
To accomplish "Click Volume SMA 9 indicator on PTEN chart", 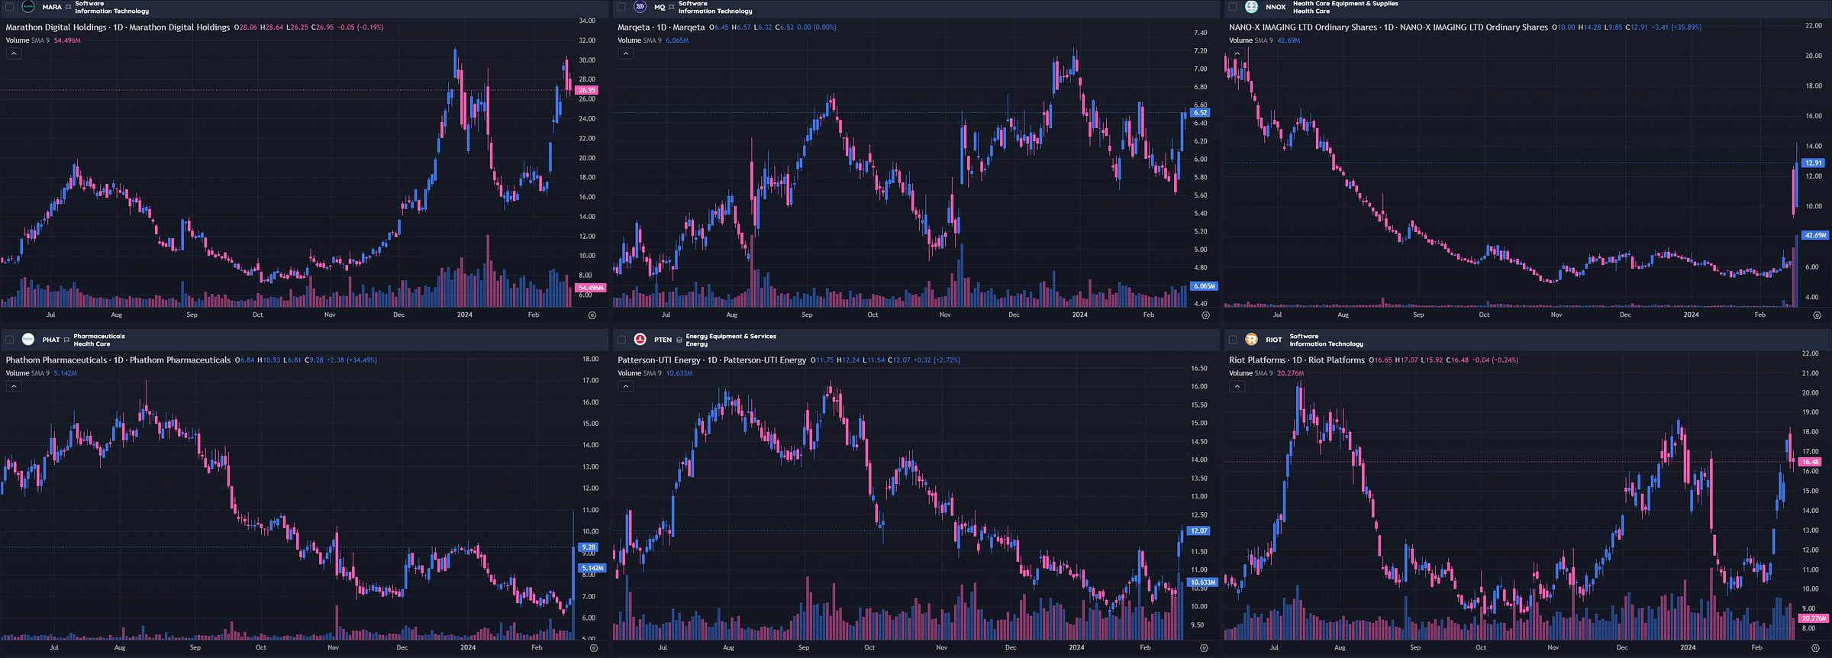I will (639, 373).
